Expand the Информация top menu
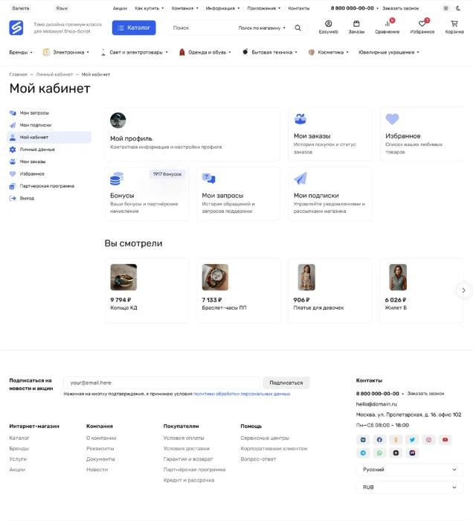The height and width of the screenshot is (521, 473). point(222,8)
